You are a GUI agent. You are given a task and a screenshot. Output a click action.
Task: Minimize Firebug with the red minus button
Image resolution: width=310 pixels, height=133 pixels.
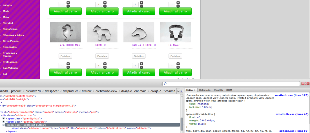click(304, 84)
